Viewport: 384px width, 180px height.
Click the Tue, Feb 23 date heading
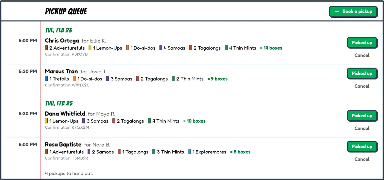[x=59, y=30]
